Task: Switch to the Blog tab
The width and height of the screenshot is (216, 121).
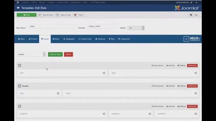Action: (x=112, y=39)
